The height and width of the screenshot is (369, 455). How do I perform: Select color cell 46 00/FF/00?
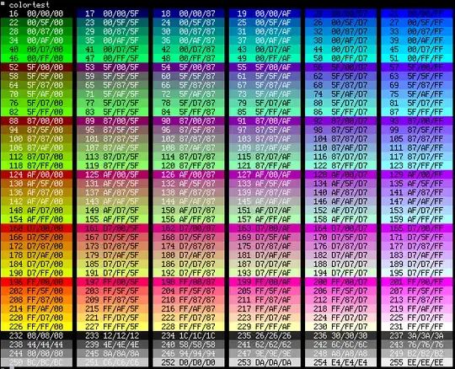pos(36,58)
